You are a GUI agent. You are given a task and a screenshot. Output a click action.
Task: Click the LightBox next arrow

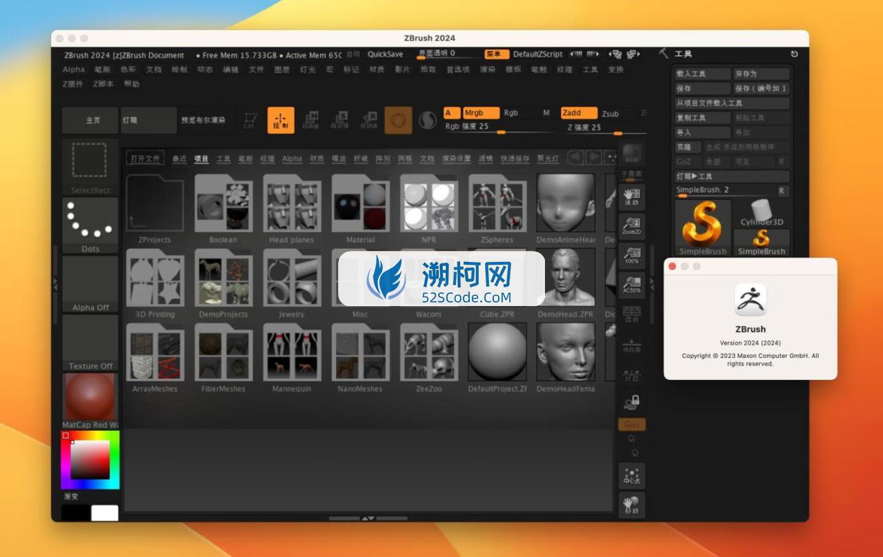[x=593, y=158]
